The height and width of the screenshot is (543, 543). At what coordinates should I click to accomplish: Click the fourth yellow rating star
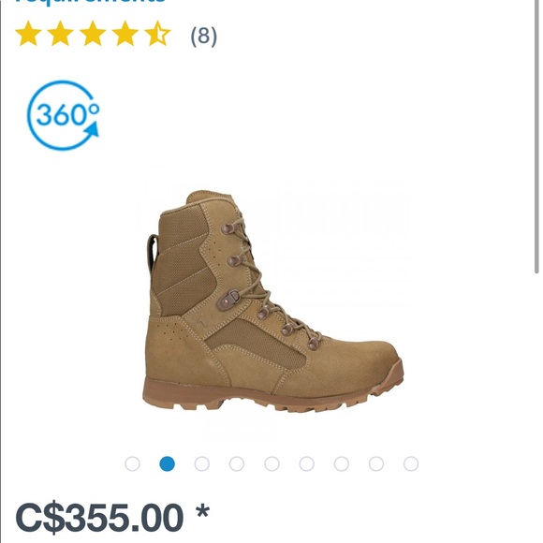[125, 34]
